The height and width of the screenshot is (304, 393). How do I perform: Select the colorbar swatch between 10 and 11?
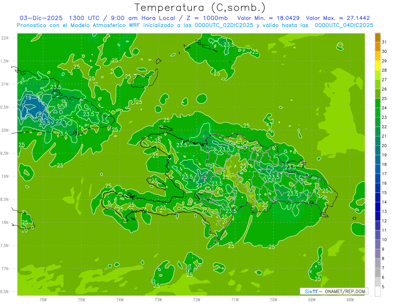tap(378, 235)
